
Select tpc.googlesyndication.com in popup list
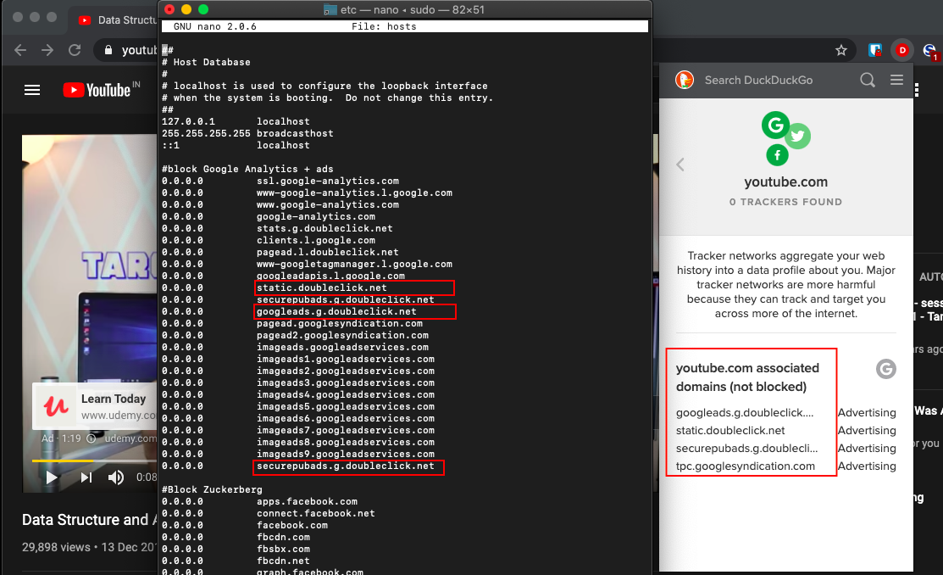(745, 466)
